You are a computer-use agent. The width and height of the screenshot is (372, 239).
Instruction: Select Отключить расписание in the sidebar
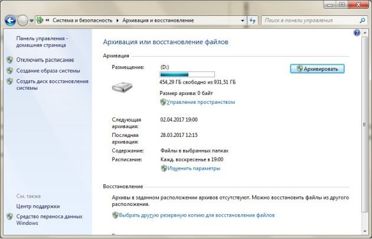pyautogui.click(x=45, y=60)
